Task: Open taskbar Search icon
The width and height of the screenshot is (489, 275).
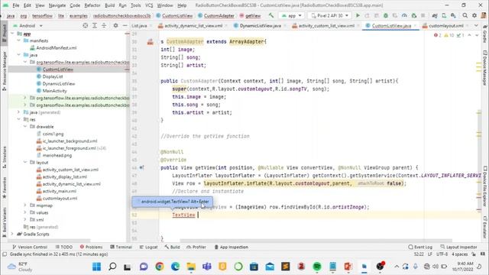Action: click(112, 267)
